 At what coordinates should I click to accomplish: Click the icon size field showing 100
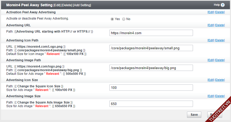[151, 88]
